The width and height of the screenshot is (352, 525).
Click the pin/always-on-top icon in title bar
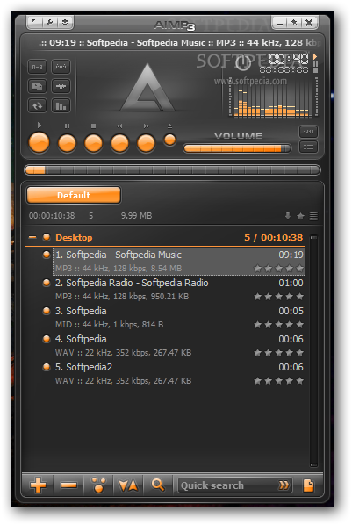point(294,23)
